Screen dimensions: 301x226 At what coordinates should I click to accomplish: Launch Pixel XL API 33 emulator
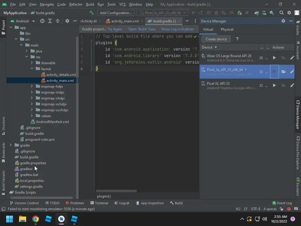(275, 85)
